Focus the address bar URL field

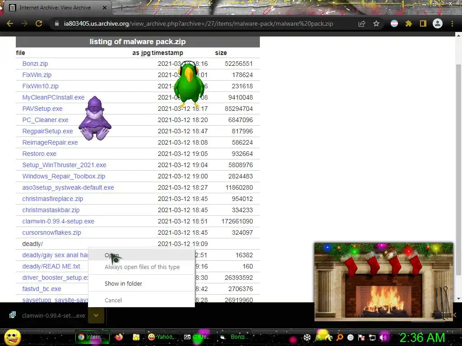tap(199, 23)
